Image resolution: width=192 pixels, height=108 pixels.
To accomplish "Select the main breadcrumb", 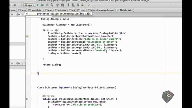I will point(13,10).
